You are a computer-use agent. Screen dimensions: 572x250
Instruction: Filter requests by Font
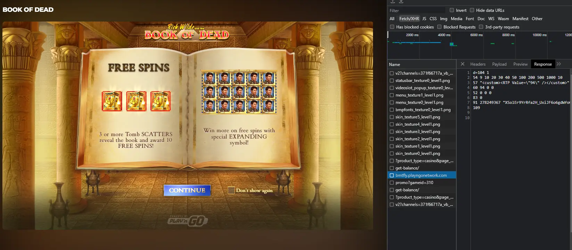pyautogui.click(x=470, y=19)
